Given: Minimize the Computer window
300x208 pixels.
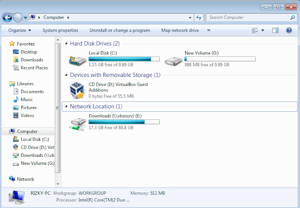Looking at the screenshot, I should point(266,8).
